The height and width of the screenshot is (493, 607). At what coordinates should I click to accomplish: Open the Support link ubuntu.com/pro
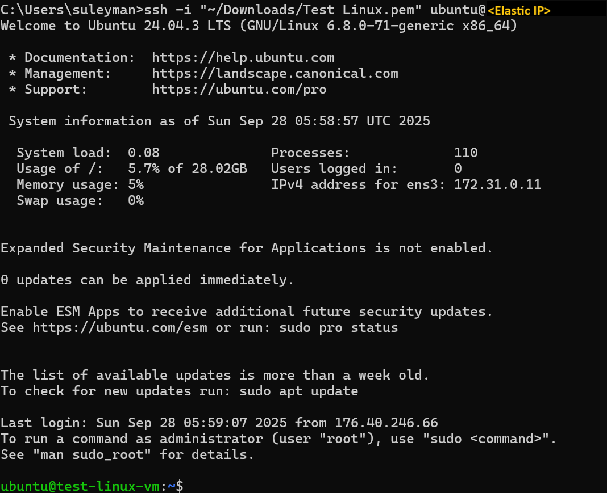point(239,89)
